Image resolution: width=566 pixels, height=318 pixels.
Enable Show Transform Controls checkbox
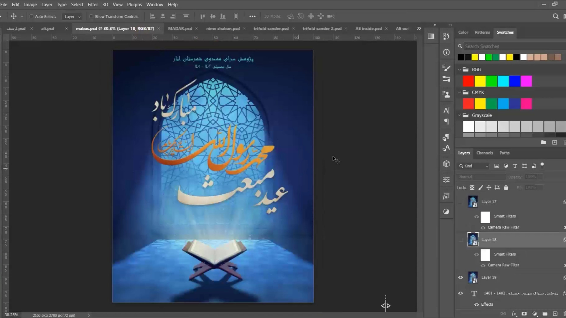91,16
